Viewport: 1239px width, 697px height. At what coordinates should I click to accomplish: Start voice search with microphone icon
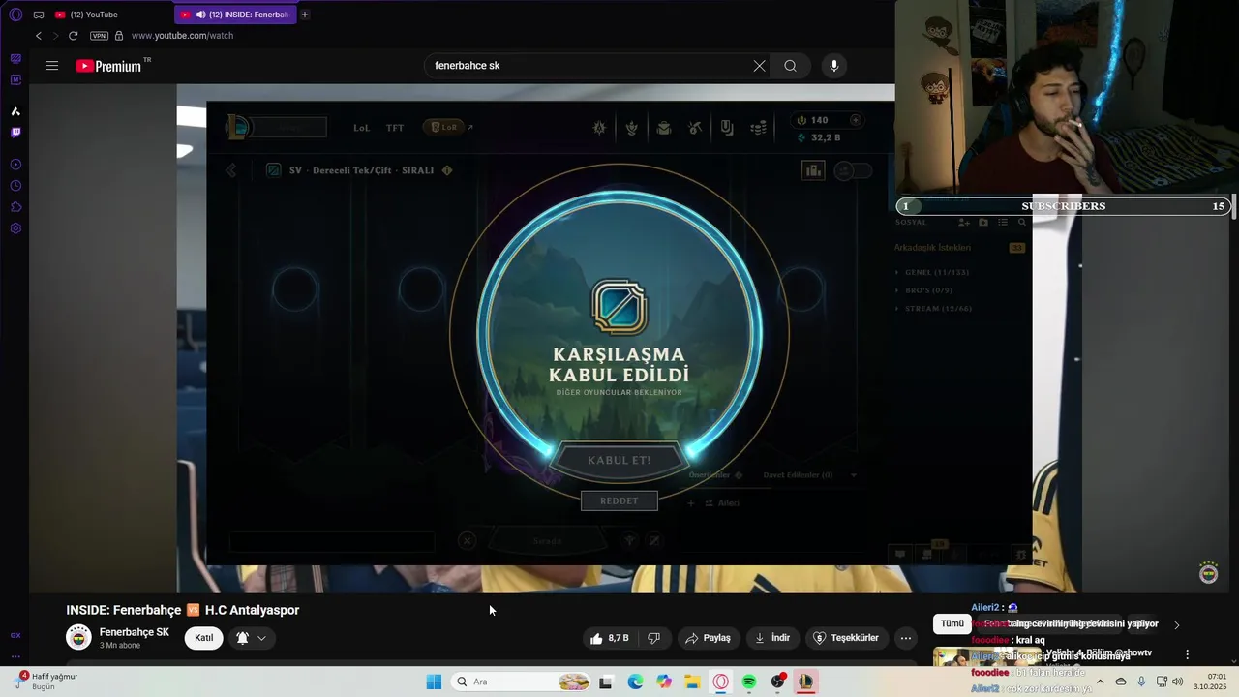coord(834,66)
